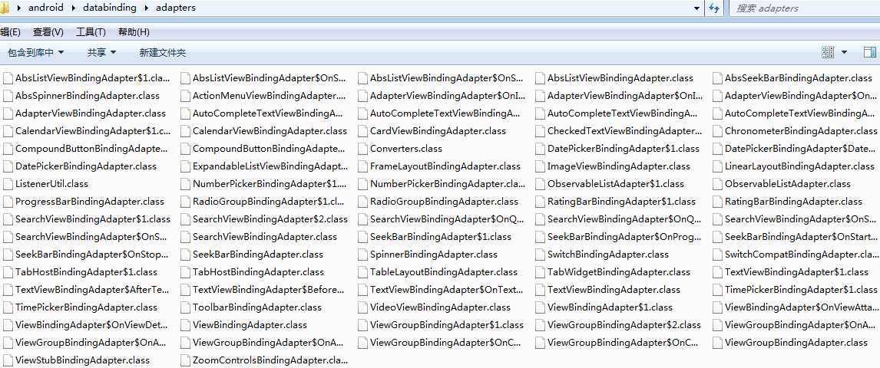Screen dimensions: 880x368
Task: Select the file icon of AdapterViewBindingAdapter.class
Action: (8, 113)
